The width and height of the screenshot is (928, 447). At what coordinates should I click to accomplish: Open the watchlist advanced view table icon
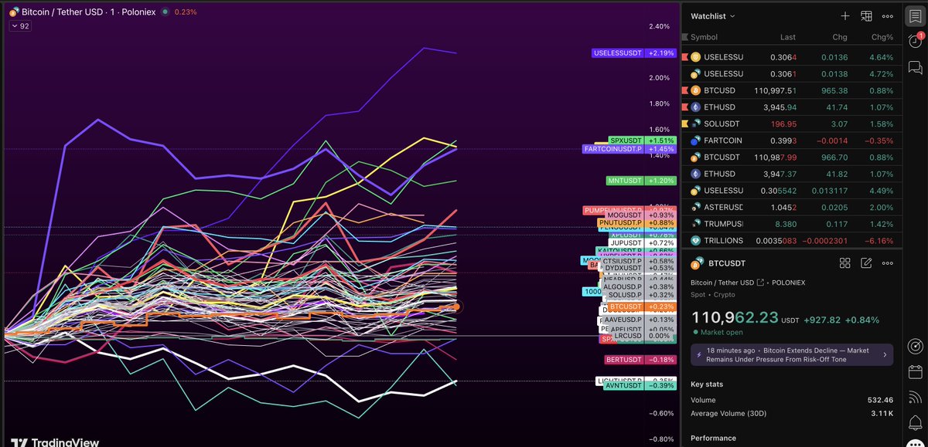pos(867,15)
